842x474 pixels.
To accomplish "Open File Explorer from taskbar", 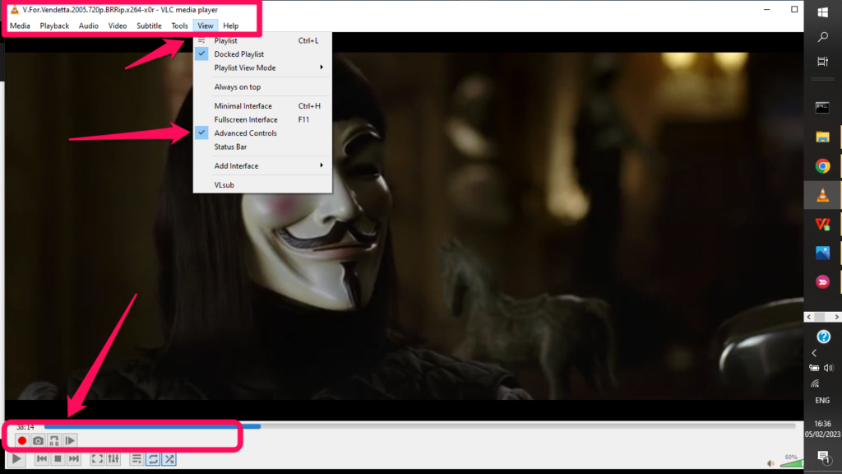I will click(822, 137).
